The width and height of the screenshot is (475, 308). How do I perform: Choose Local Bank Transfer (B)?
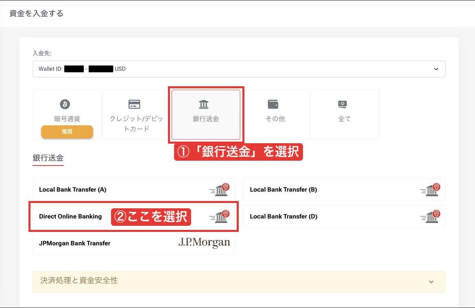[x=344, y=190]
